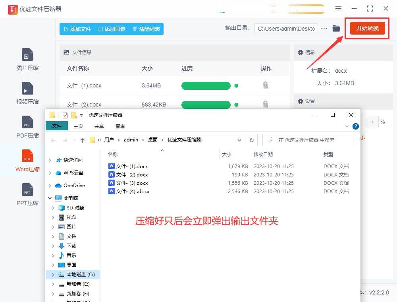Image resolution: width=397 pixels, height=302 pixels.
Task: Open the 图片压缩 image compression tool
Action: [27, 59]
